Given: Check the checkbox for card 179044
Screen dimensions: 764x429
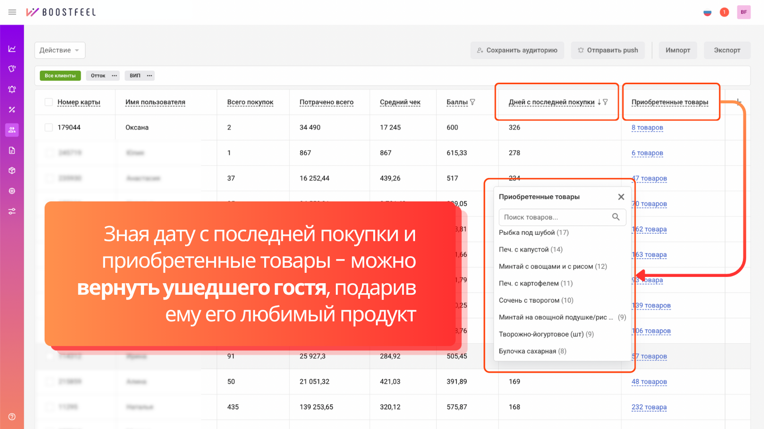Looking at the screenshot, I should (49, 127).
